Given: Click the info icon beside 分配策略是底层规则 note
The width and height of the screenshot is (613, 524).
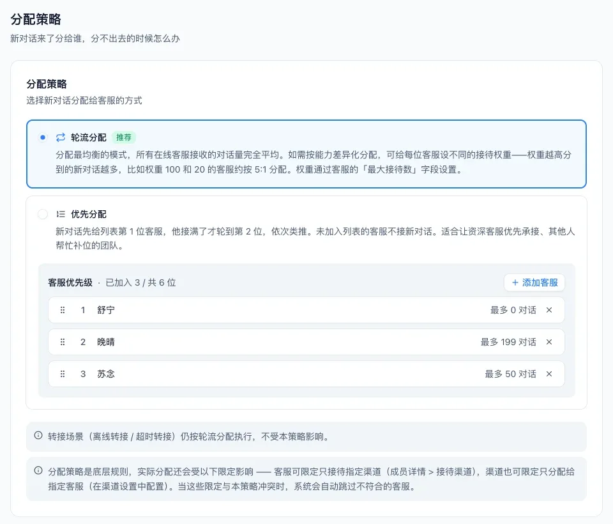Looking at the screenshot, I should [38, 470].
